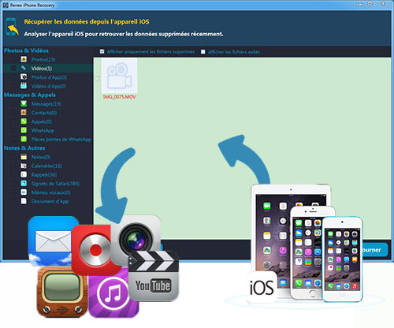The height and width of the screenshot is (328, 394).
Task: Tick the checkbox beside IMG_0075.MOV
Action: [x=97, y=79]
